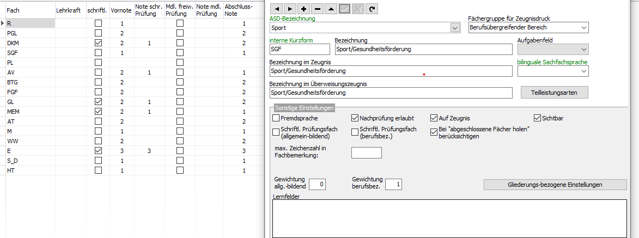
Task: Open Gliederungs-bezogene Einstellungen
Action: pyautogui.click(x=555, y=185)
